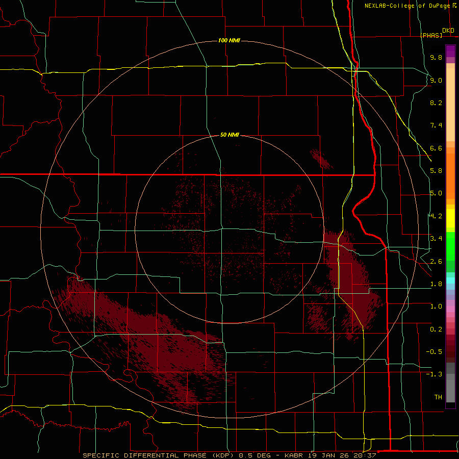Click the 7.4 legend value
Screen dimensions: 459x459
(x=436, y=125)
